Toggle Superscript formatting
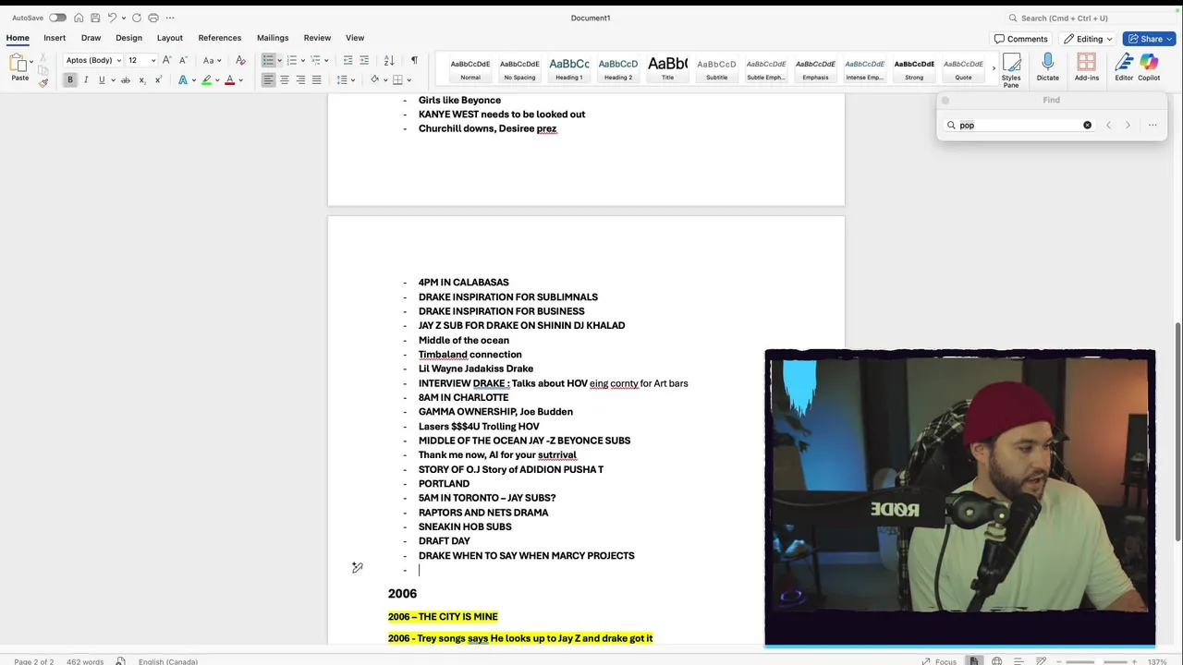The width and height of the screenshot is (1183, 665). coord(158,80)
